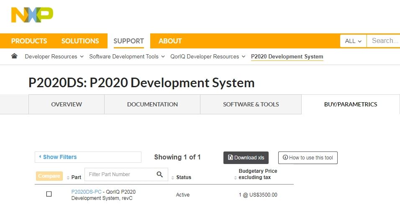The height and width of the screenshot is (212, 400).
Task: Click How to use this tool
Action: click(308, 158)
